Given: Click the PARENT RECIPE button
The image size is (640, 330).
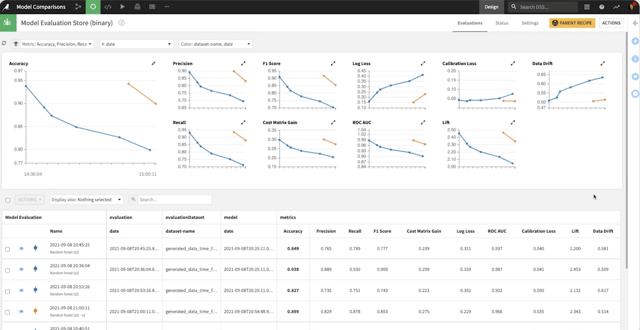Looking at the screenshot, I should [x=572, y=23].
